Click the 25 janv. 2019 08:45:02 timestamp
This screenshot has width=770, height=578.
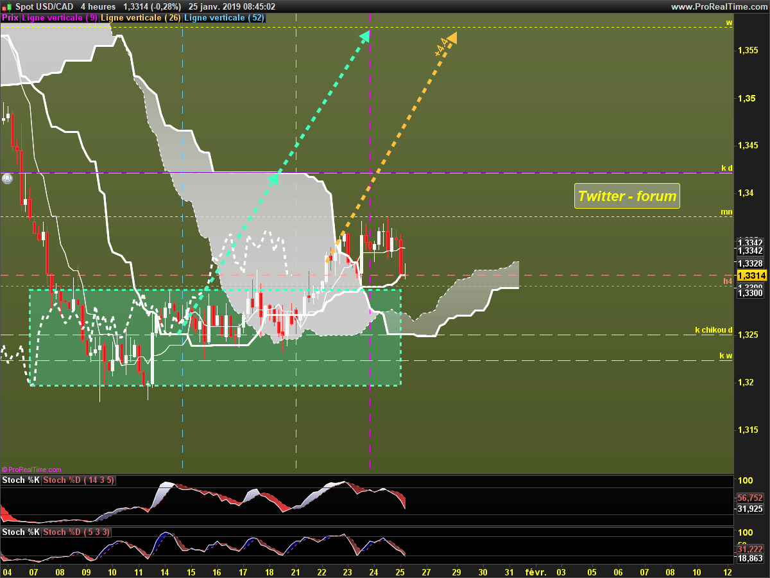point(232,6)
